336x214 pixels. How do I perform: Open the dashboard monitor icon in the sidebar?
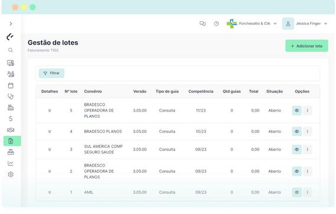click(11, 63)
